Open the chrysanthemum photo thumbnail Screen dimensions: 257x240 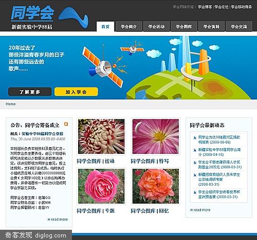click(101, 136)
